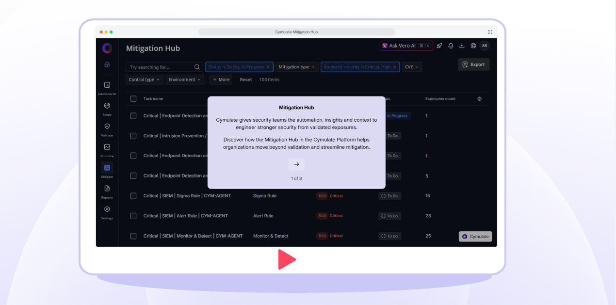
Task: Add more filters with + More
Action: pos(221,80)
